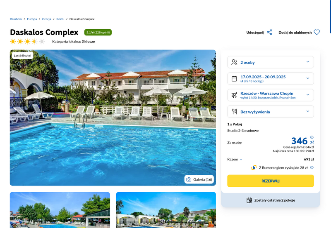Open the Rzeszów - Warszawa Chopin flight dropdown
Image resolution: width=331 pixels, height=228 pixels.
[271, 95]
